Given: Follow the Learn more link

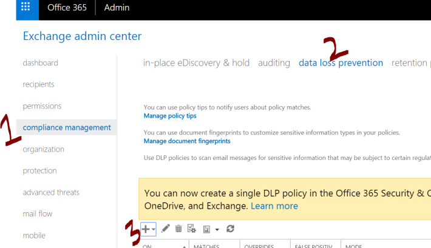Looking at the screenshot, I should [x=274, y=206].
